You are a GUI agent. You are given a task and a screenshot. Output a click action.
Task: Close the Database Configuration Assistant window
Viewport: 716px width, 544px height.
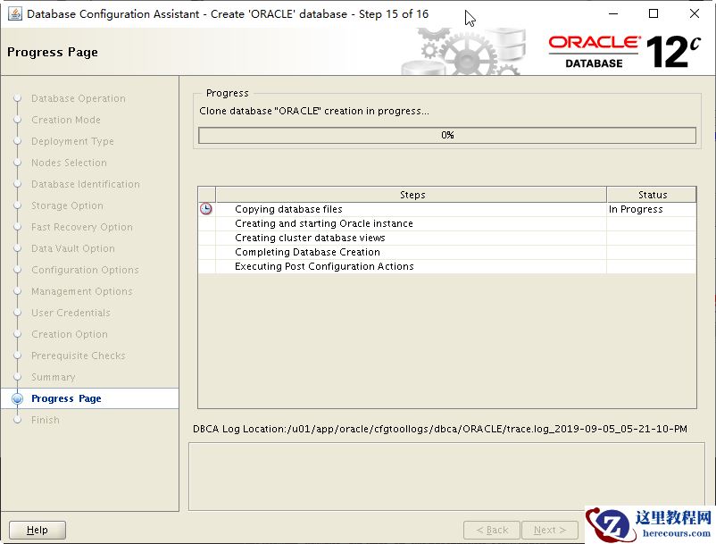tap(694, 13)
